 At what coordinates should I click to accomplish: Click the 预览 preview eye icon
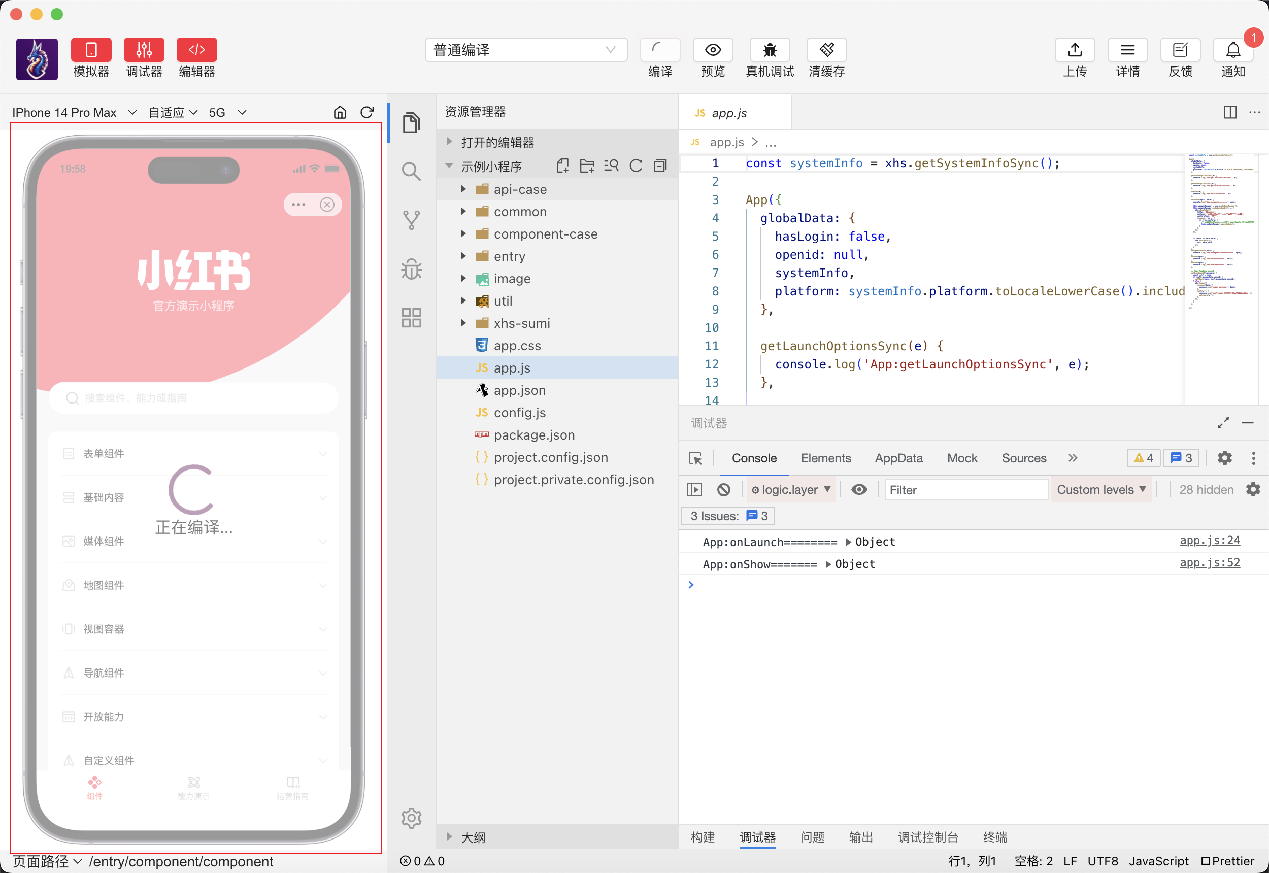[713, 50]
